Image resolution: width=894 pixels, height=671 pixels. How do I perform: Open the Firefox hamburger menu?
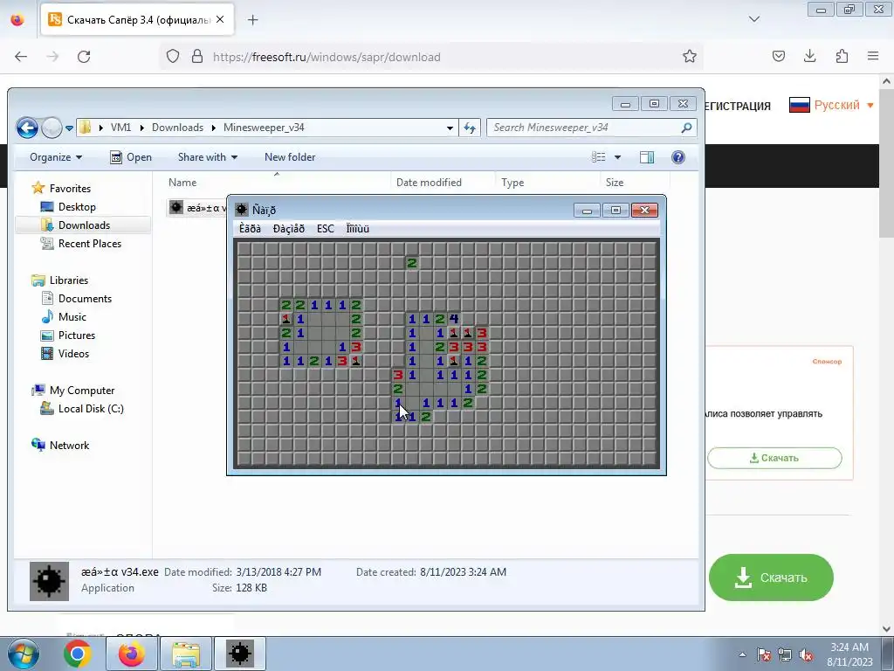(873, 56)
